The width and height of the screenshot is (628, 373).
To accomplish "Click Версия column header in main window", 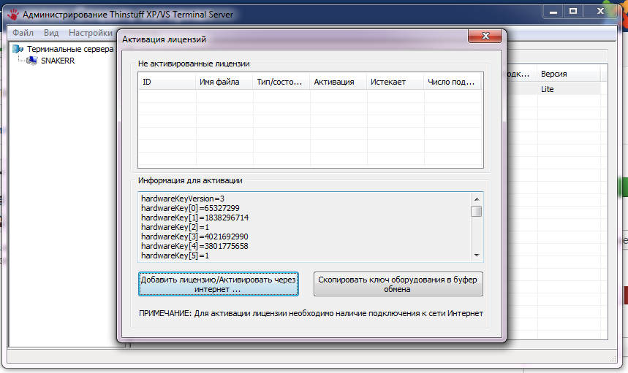I will 569,74.
